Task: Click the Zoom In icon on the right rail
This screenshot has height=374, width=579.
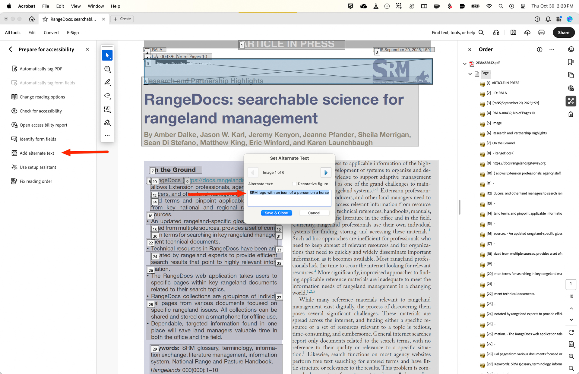Action: [x=571, y=357]
